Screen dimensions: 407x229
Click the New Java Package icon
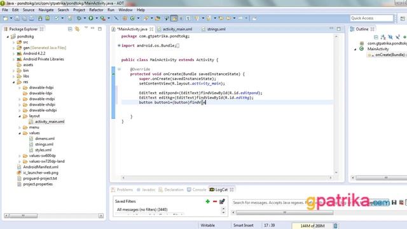(125, 18)
